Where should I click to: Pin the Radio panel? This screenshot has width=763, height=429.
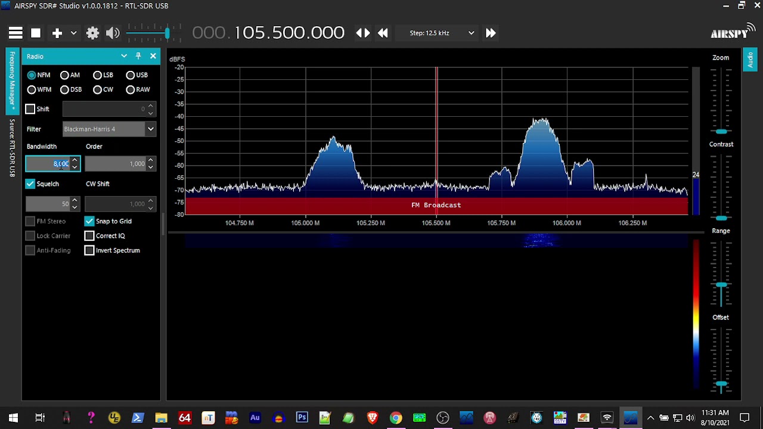coord(138,56)
